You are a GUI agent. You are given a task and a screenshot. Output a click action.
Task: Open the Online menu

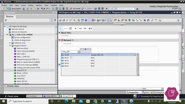(31, 5)
